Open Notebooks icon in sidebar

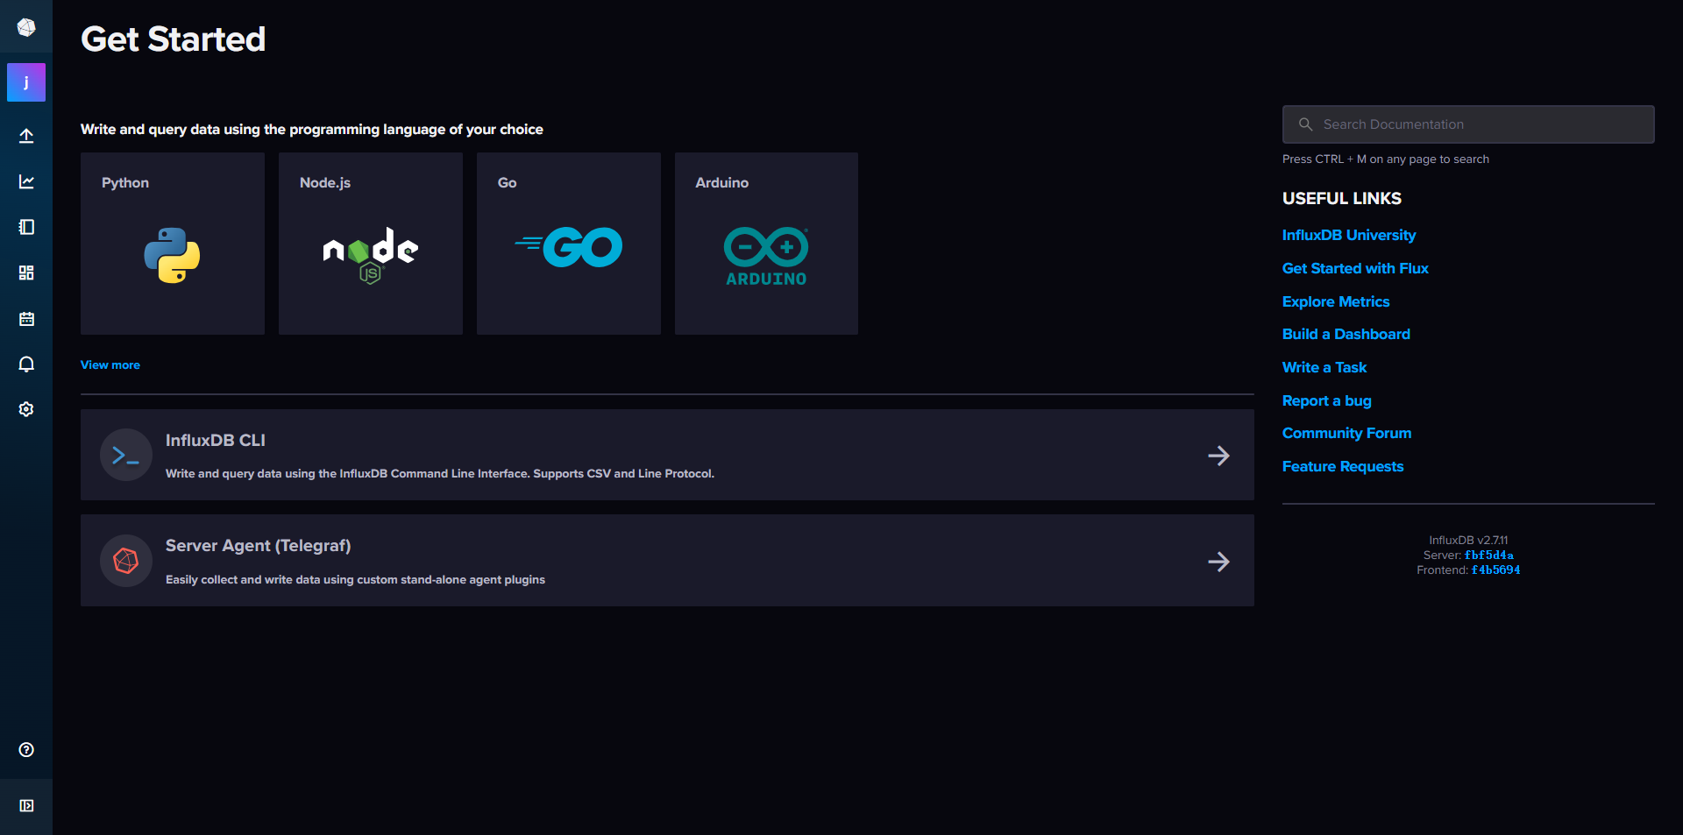(x=26, y=227)
